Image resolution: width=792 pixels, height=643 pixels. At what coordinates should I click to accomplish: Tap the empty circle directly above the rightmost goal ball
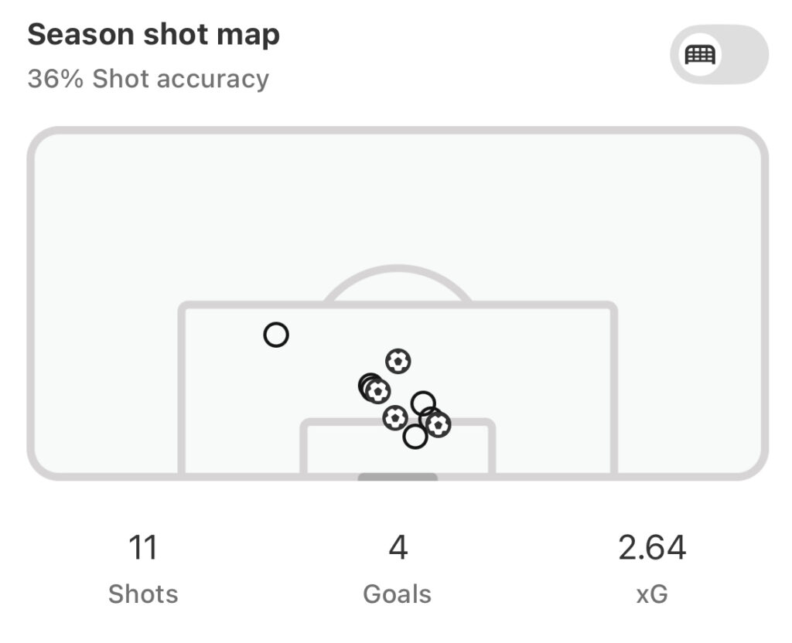click(x=423, y=403)
